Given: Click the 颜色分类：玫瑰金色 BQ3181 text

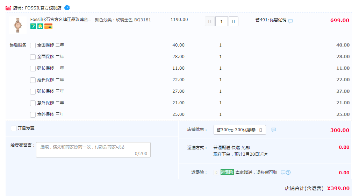Looking at the screenshot, I should coord(123,20).
